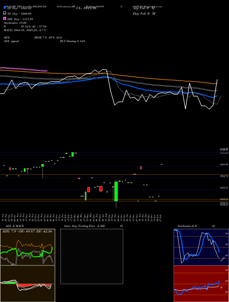229x302 pixels.
Task: Click the 1093.88 price level label
Action: [224, 164]
